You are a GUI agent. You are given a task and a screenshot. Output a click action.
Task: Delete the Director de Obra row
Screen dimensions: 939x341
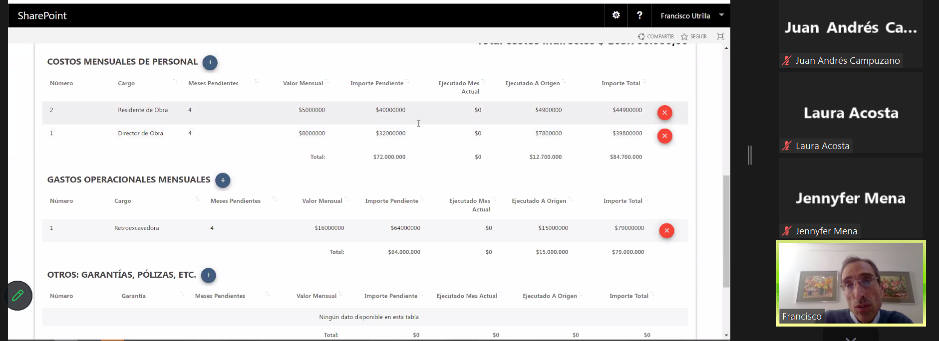coord(664,136)
